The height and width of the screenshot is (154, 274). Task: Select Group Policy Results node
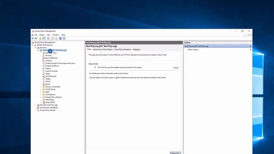tap(48, 110)
